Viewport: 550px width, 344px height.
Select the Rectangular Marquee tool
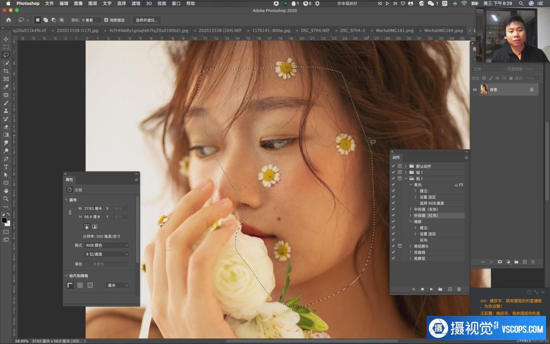(6, 47)
